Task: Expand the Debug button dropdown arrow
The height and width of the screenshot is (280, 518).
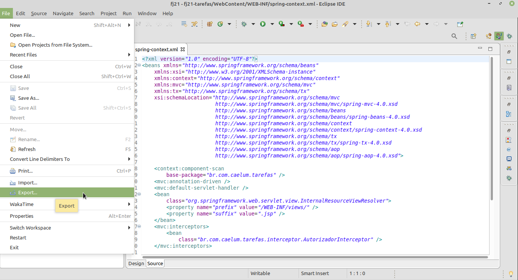Action: pos(253,24)
